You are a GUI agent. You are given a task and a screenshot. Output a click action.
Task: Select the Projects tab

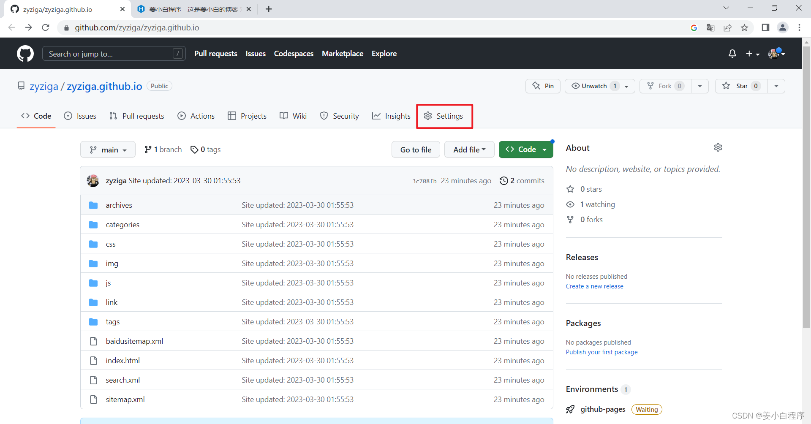point(247,116)
